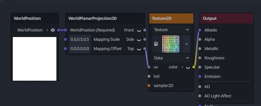261x106 pixels.
Task: Select the Texture2D node title bar
Action: point(171,18)
